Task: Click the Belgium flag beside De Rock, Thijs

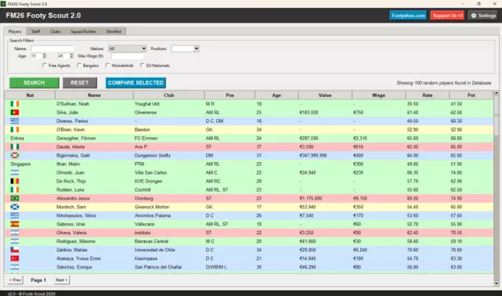Action: click(x=15, y=181)
